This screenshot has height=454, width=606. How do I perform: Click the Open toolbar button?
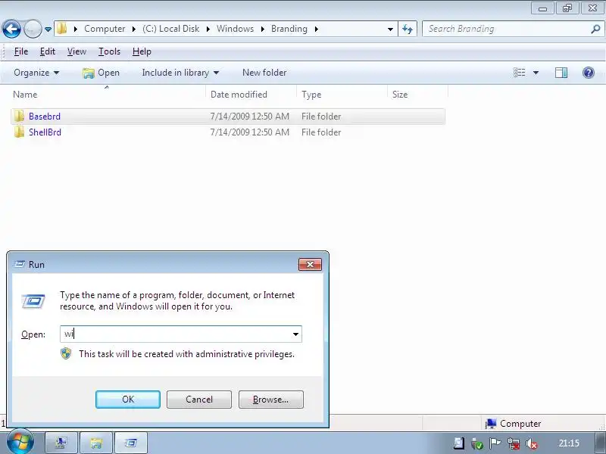102,73
